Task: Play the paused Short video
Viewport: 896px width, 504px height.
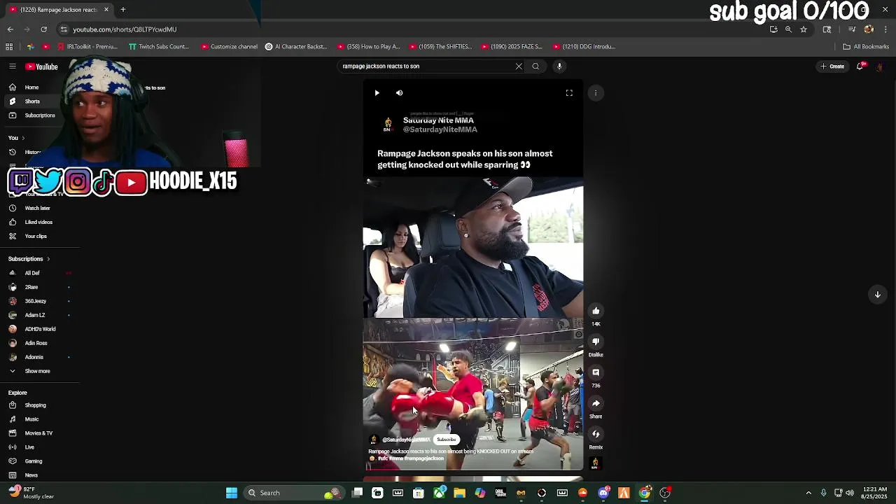Action: tap(377, 92)
